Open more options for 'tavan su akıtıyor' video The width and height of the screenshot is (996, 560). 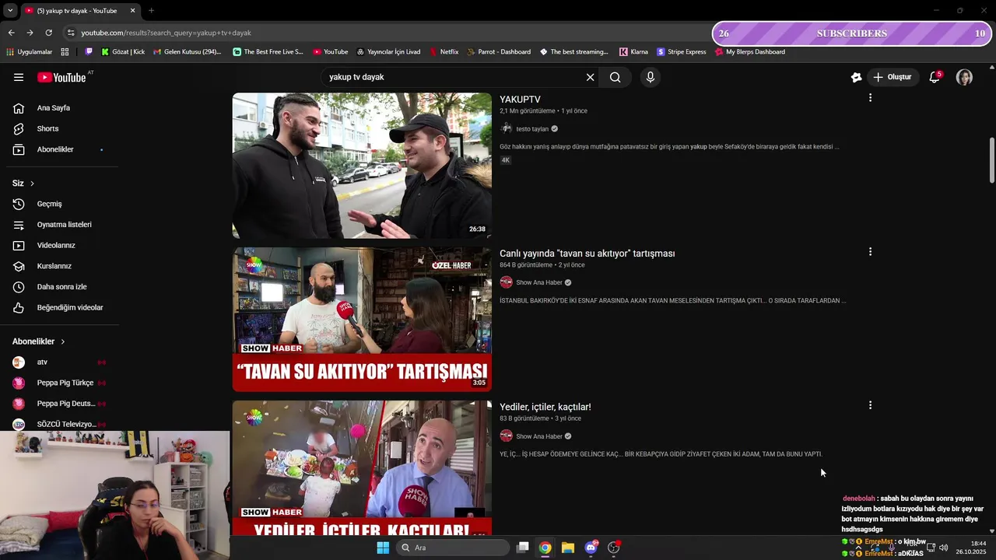click(x=870, y=252)
